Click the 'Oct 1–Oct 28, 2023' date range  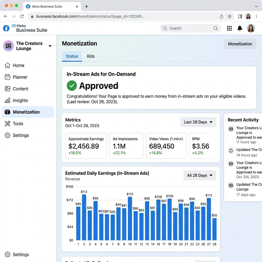[x=82, y=126]
